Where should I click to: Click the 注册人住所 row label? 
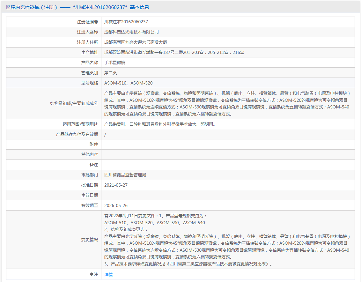click(x=87, y=42)
